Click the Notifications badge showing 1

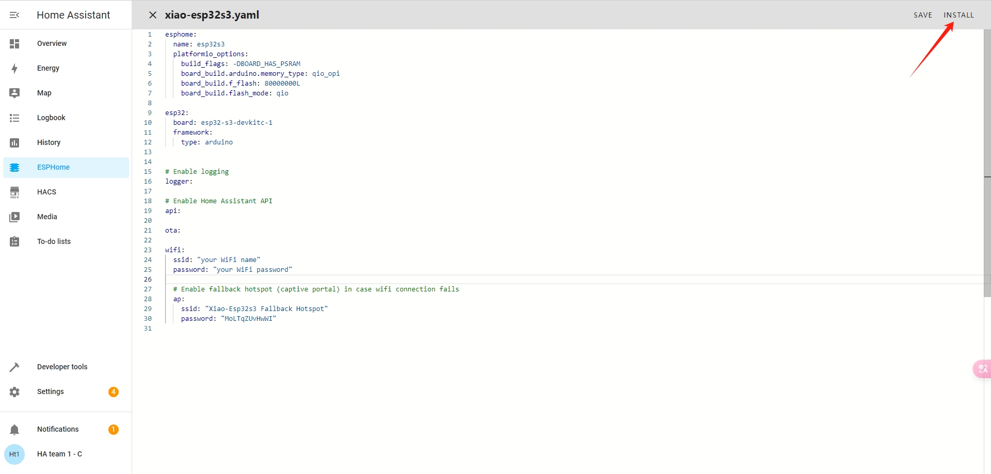point(114,430)
